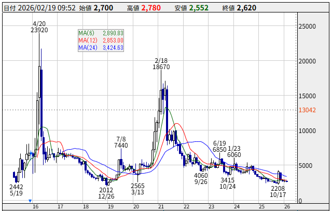The height and width of the screenshot is (211, 332).
Task: Click the blue triangle marker above the time axis
Action: (31, 200)
